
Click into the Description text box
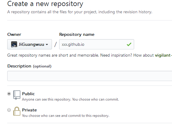tap(90, 76)
